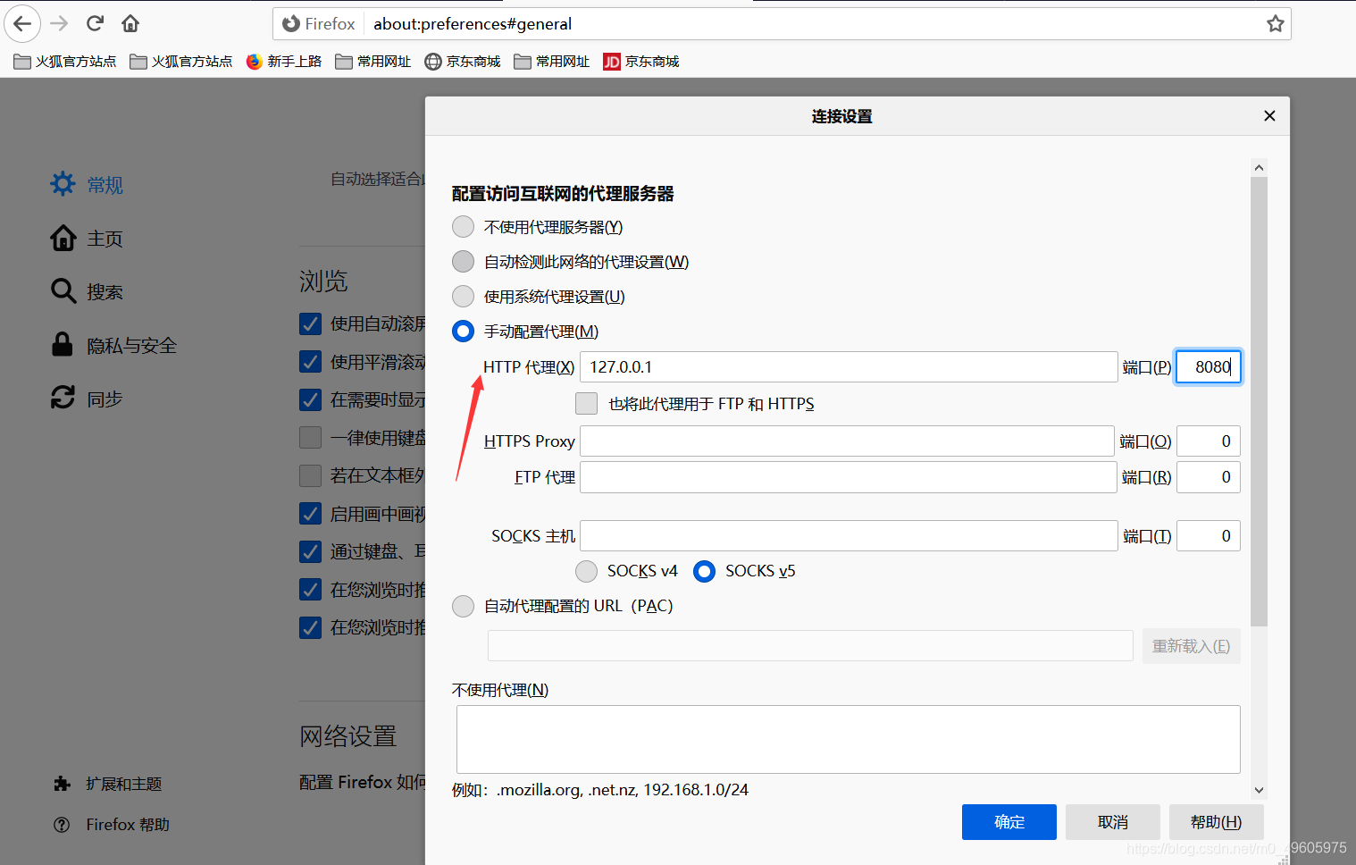Click the 不使用代理 exceptions text area
Viewport: 1356px width, 865px height.
[849, 740]
